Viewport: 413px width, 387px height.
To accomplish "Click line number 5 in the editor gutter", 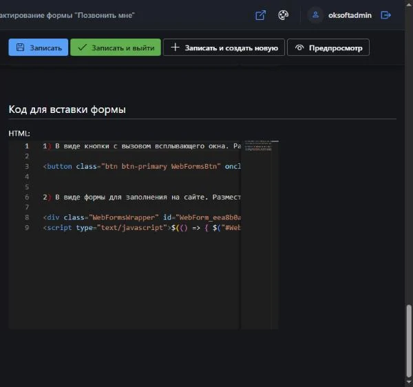I will (27, 187).
